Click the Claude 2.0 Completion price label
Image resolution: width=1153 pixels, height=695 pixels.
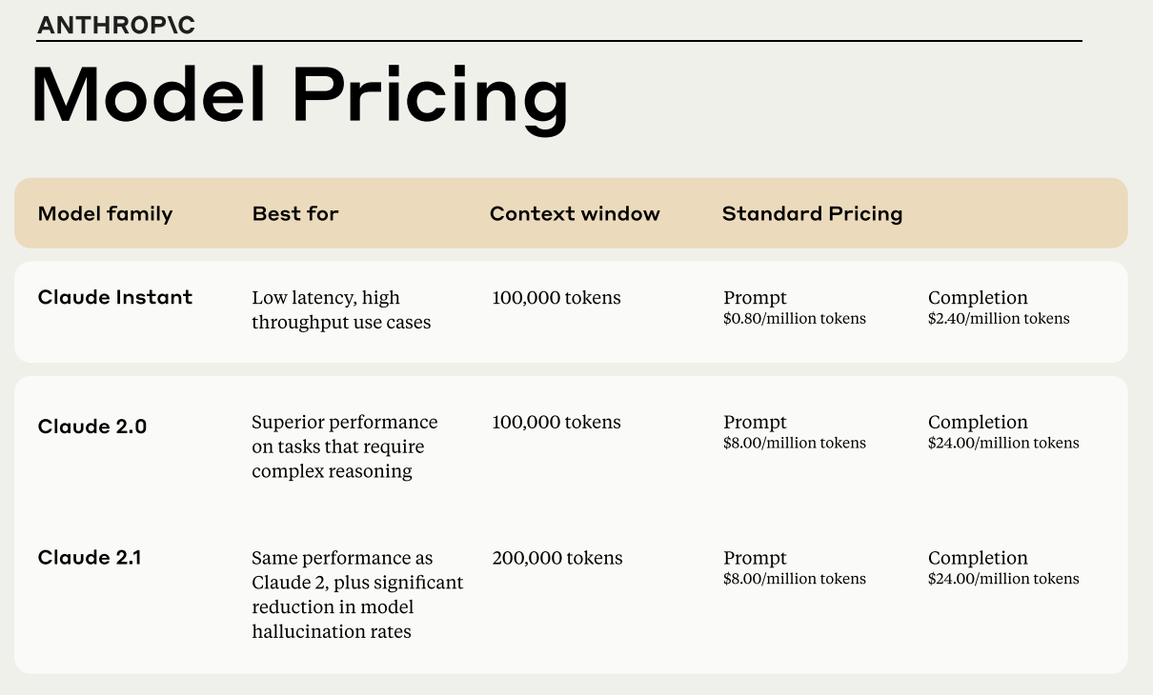tap(978, 422)
